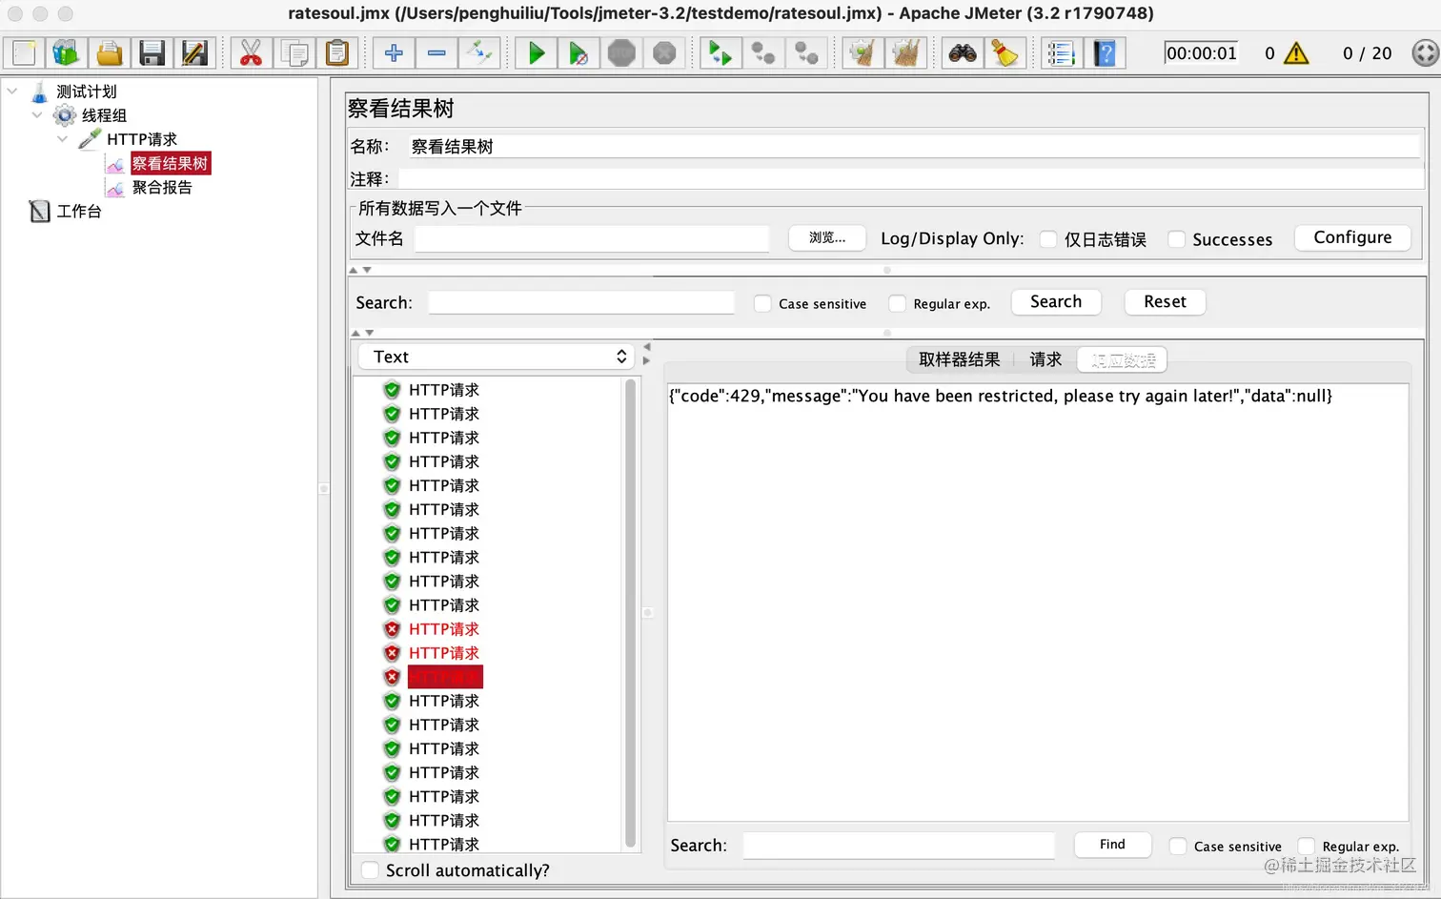
Task: Click the round icon beside 0 / 20
Action: click(x=1425, y=52)
